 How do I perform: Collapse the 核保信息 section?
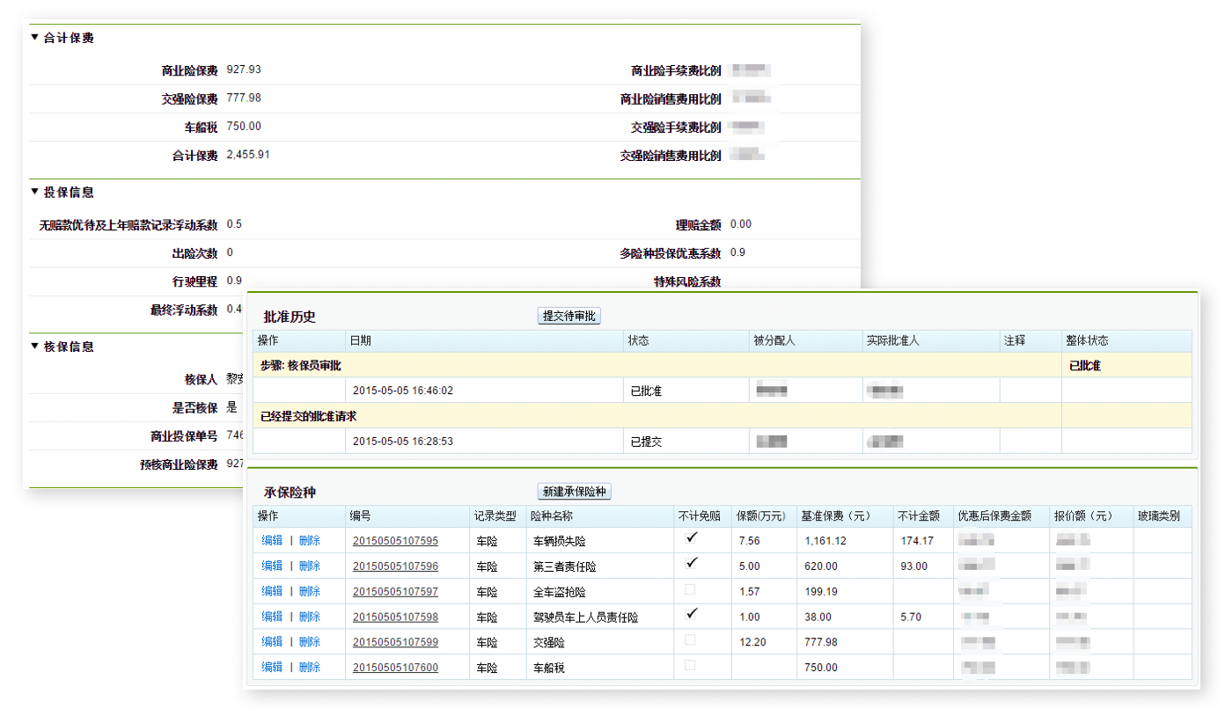tap(34, 347)
